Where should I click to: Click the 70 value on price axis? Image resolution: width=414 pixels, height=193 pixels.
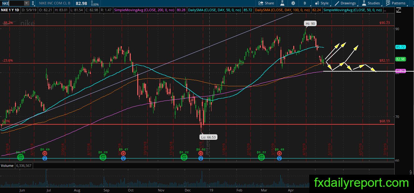tap(397, 117)
